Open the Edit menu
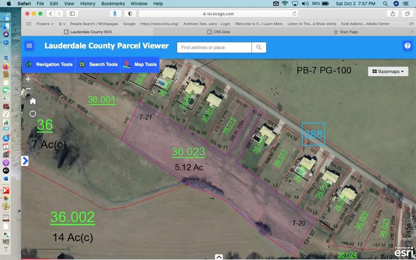Screen dimensions: 416x260 54,3
